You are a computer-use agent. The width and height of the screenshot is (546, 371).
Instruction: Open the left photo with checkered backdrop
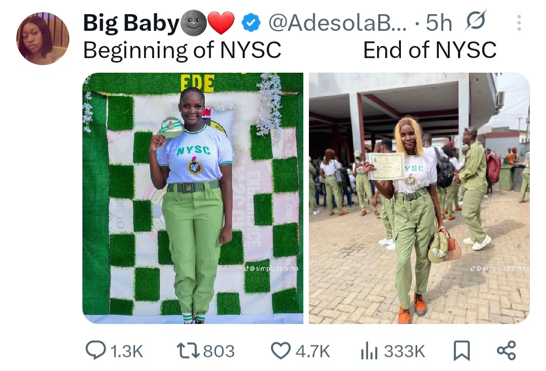(x=193, y=198)
